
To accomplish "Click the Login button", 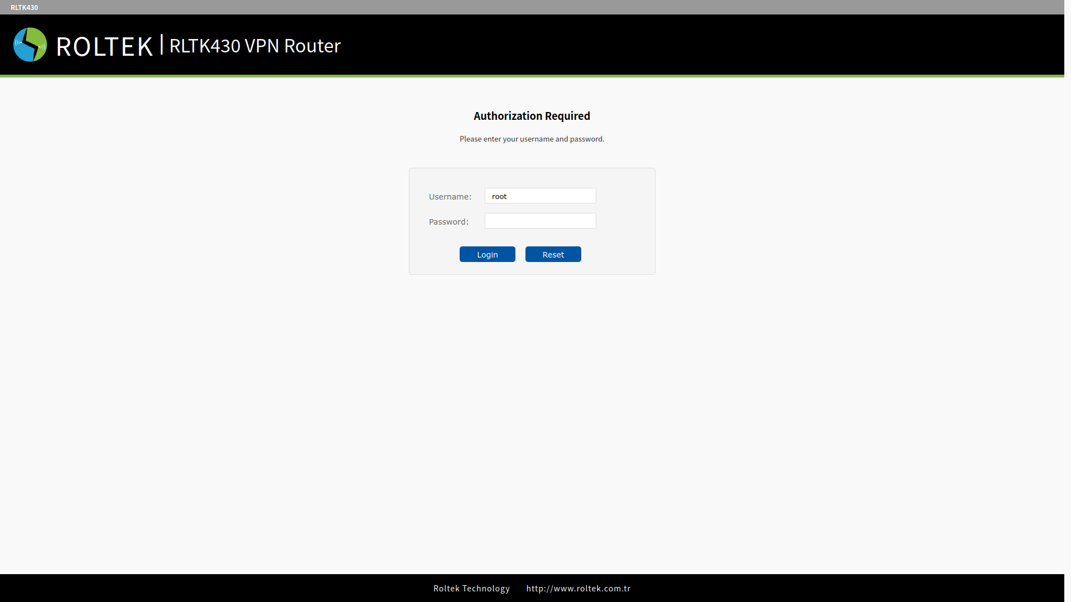I will [x=487, y=254].
